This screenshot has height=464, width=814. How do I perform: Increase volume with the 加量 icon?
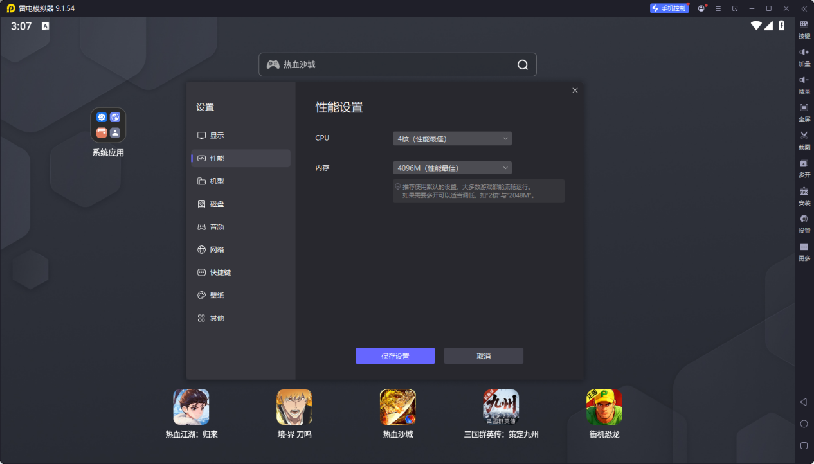click(x=803, y=57)
